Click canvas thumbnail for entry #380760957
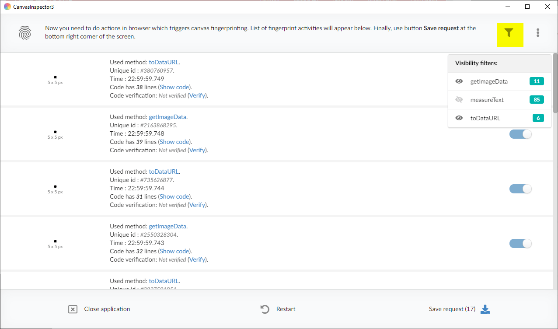558x329 pixels. [55, 77]
